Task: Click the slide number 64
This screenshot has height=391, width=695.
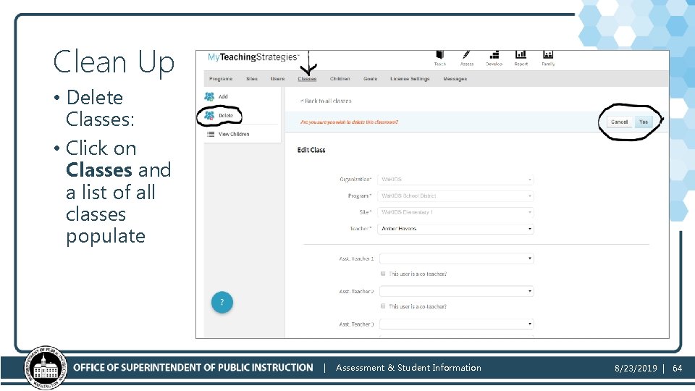Action: (x=678, y=368)
